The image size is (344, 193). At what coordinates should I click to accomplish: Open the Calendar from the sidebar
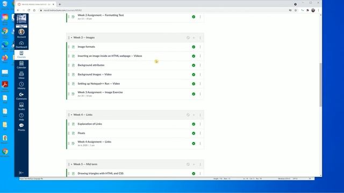21,65
